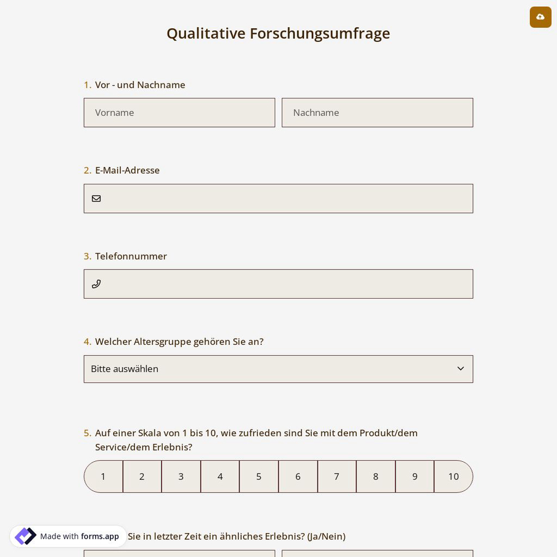Open the "Bitte auswählen" age group dropdown
The height and width of the screenshot is (557, 557).
(278, 369)
